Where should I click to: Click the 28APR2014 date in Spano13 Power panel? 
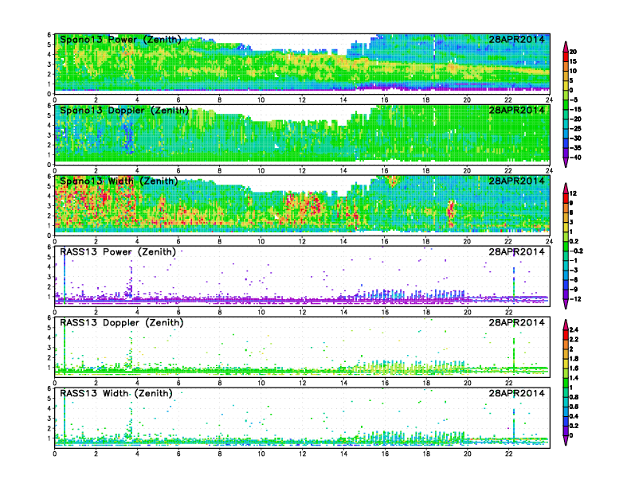click(x=516, y=39)
